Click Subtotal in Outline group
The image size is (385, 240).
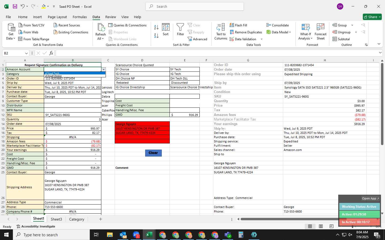pos(341,39)
